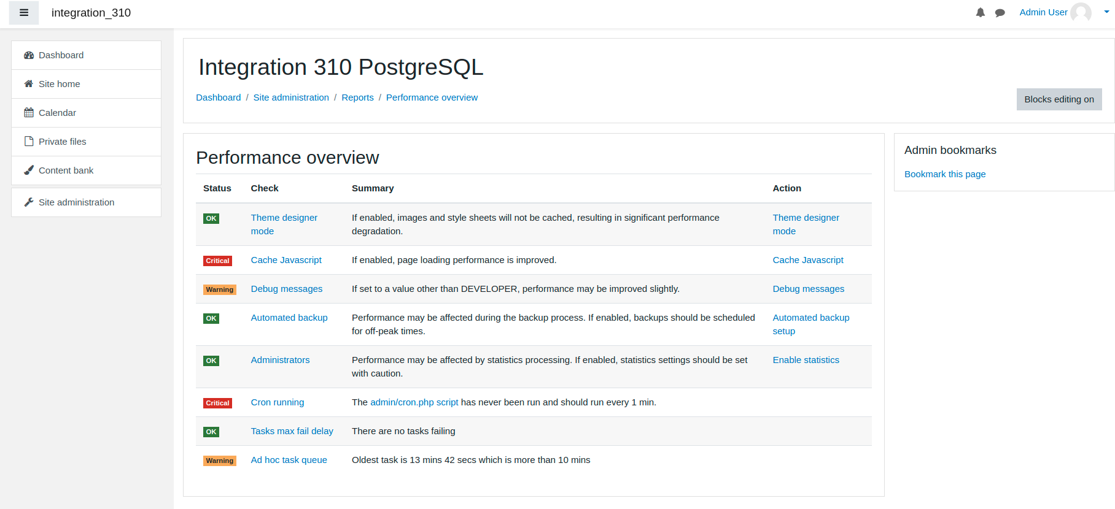Toggle the hamburger side panel button
The image size is (1115, 509).
[x=24, y=13]
